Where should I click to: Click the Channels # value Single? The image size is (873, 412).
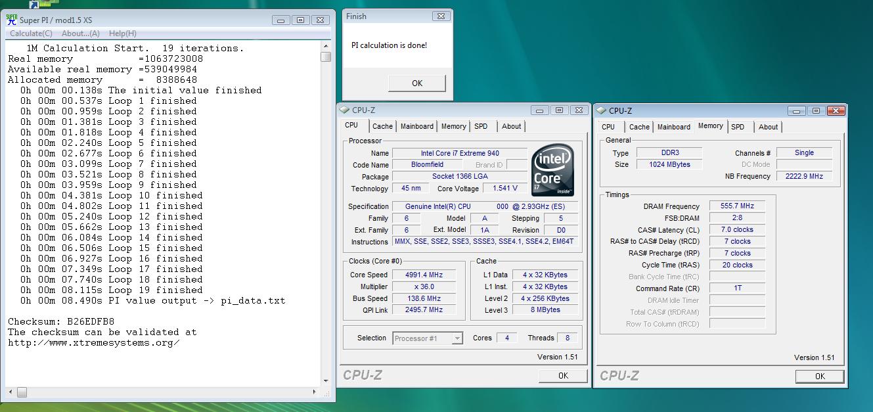point(804,152)
